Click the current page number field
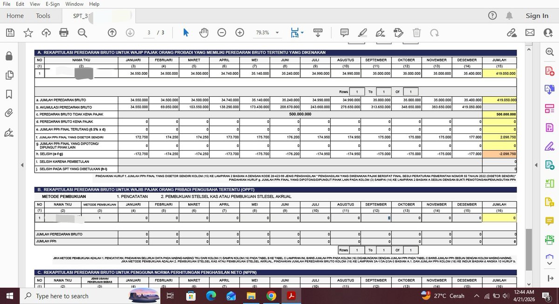The height and width of the screenshot is (304, 559). (149, 33)
